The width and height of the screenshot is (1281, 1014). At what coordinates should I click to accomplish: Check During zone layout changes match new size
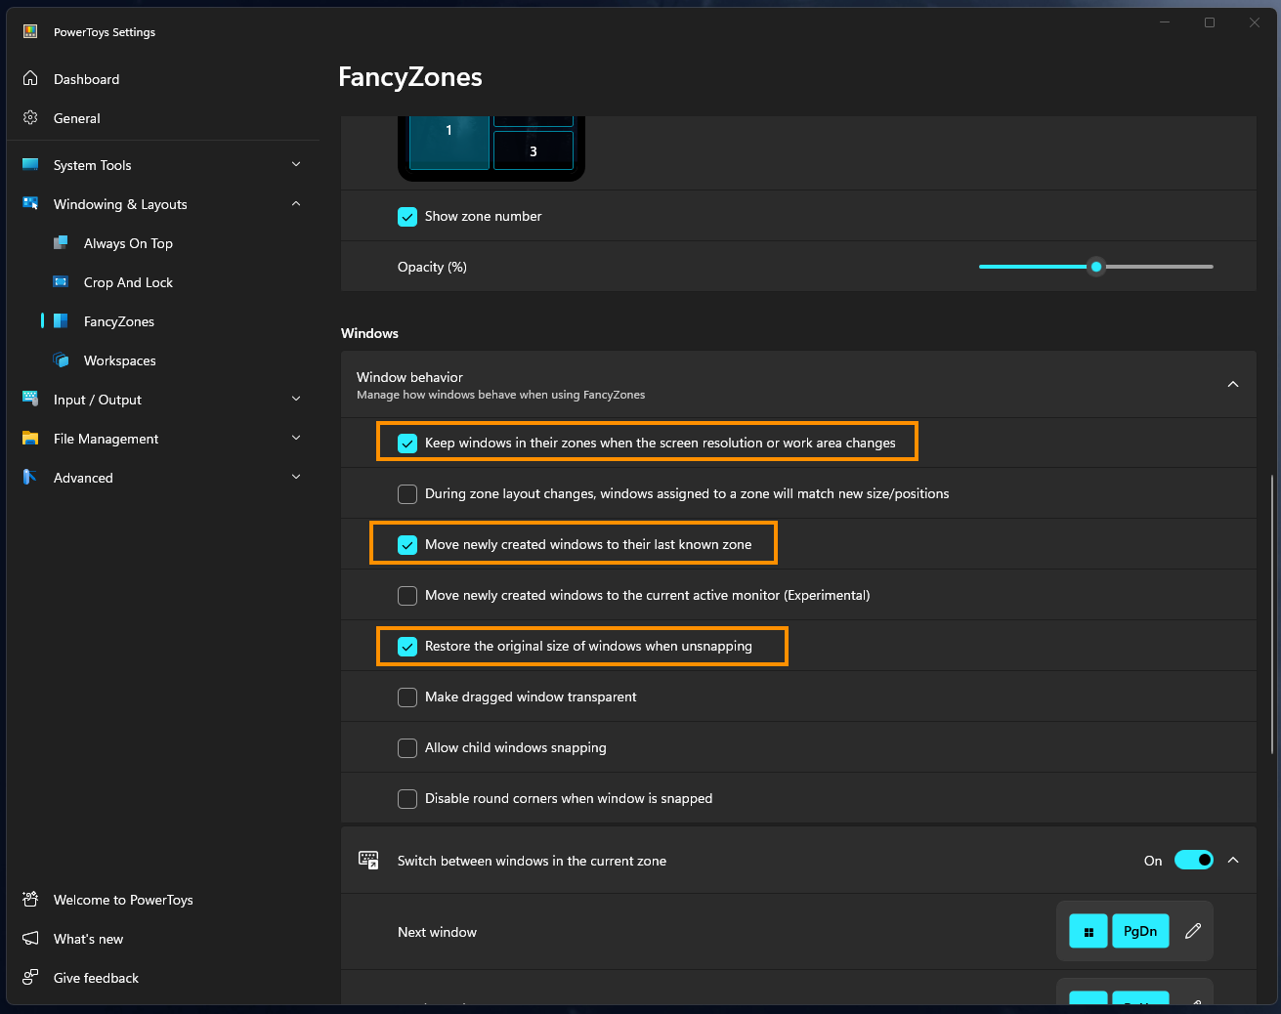coord(407,493)
